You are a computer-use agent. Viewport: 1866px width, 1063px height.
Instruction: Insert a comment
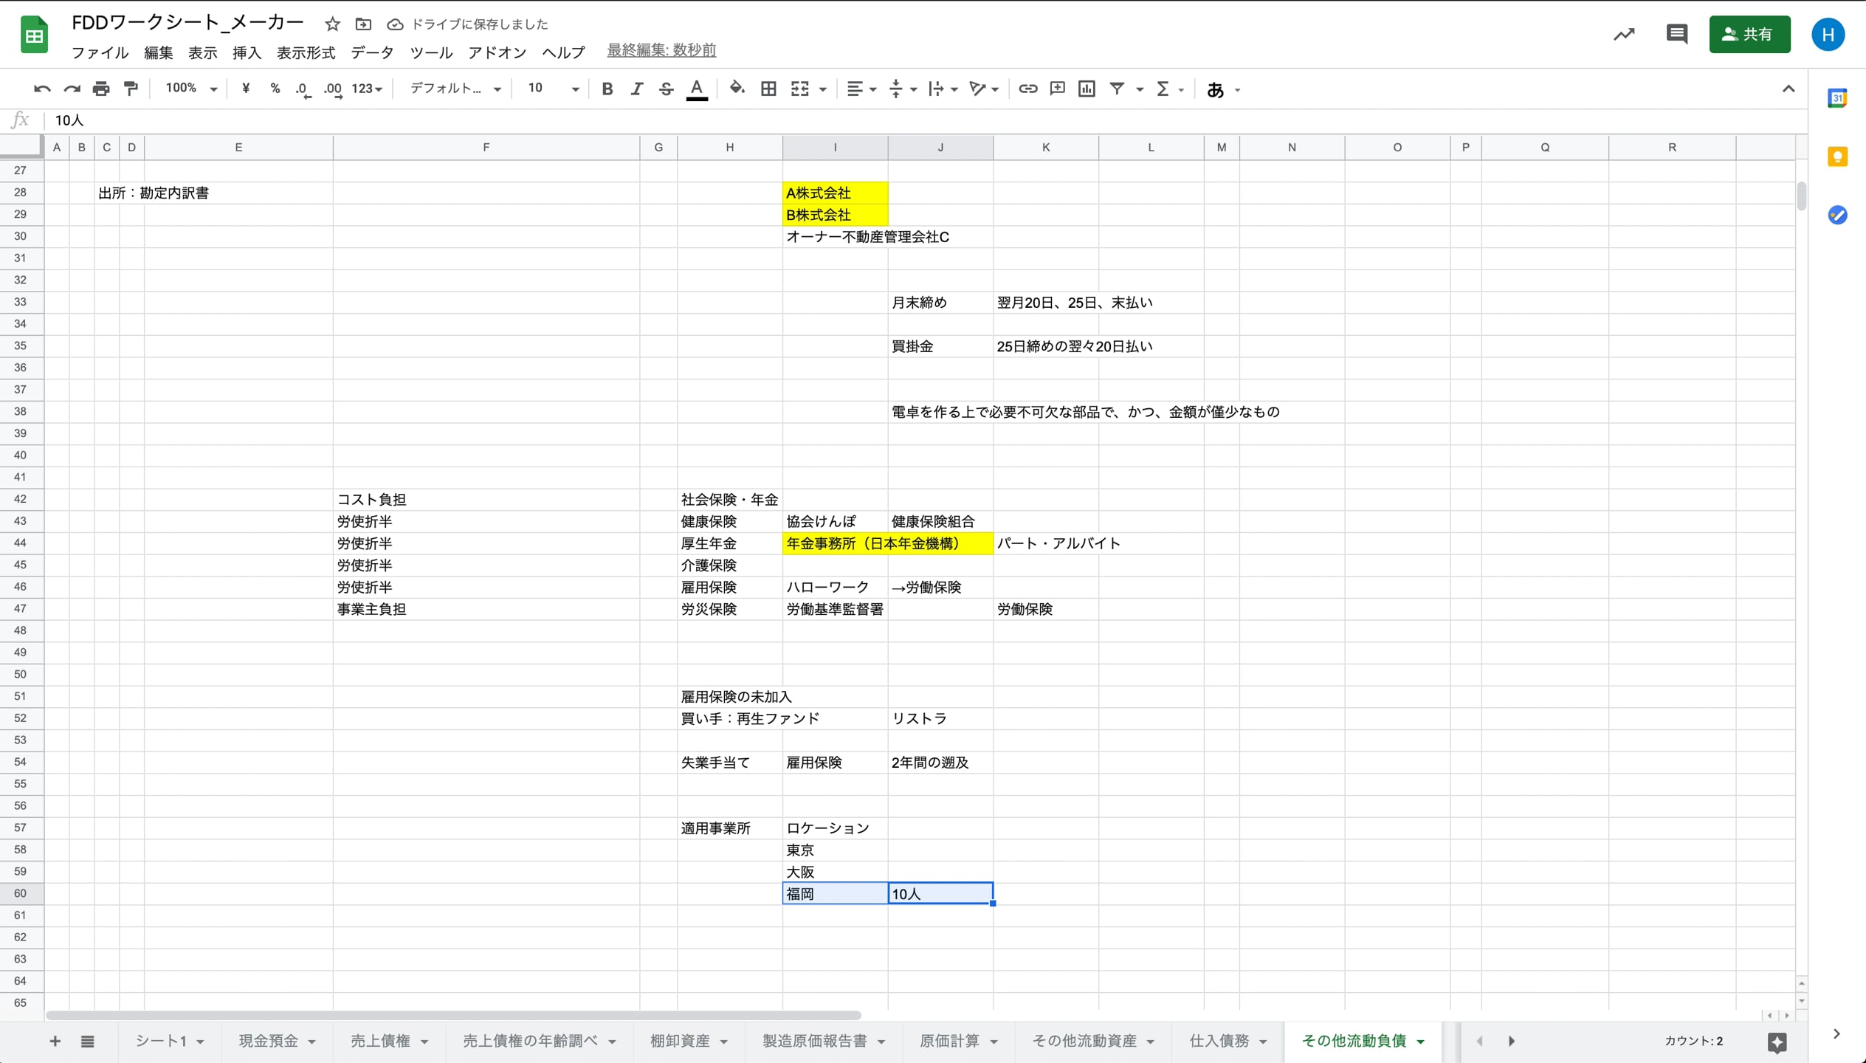pyautogui.click(x=1056, y=88)
